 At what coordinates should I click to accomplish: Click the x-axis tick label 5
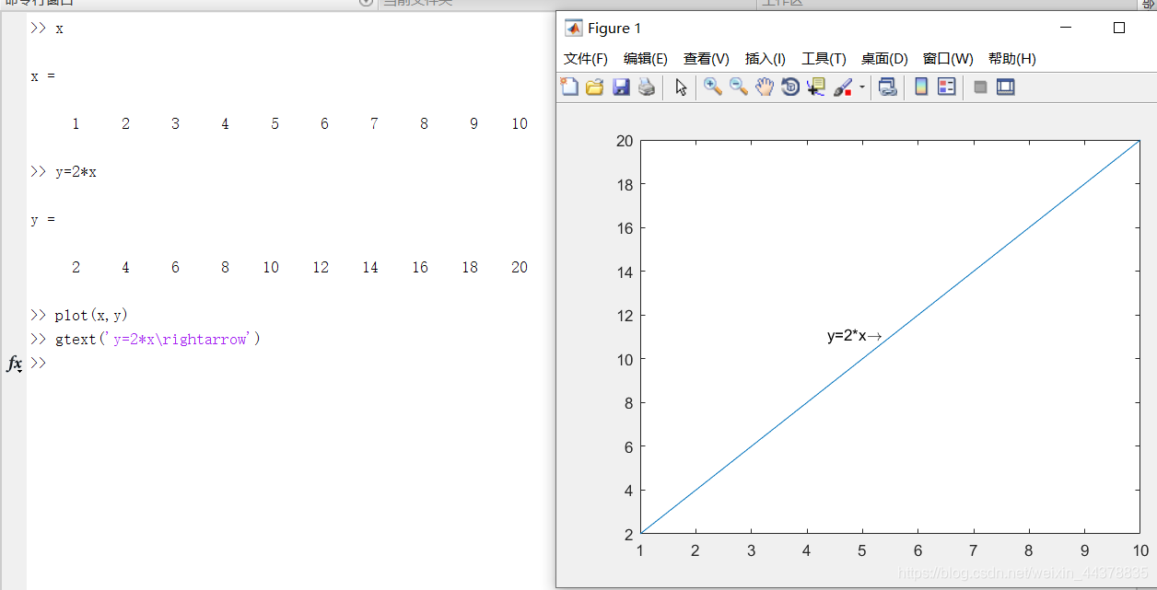point(862,551)
